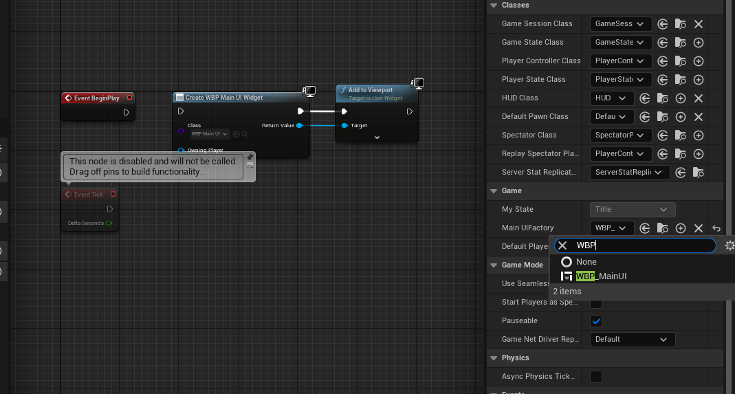The image size is (735, 394).
Task: Click Event BeginPlay execution output pin
Action: [126, 113]
